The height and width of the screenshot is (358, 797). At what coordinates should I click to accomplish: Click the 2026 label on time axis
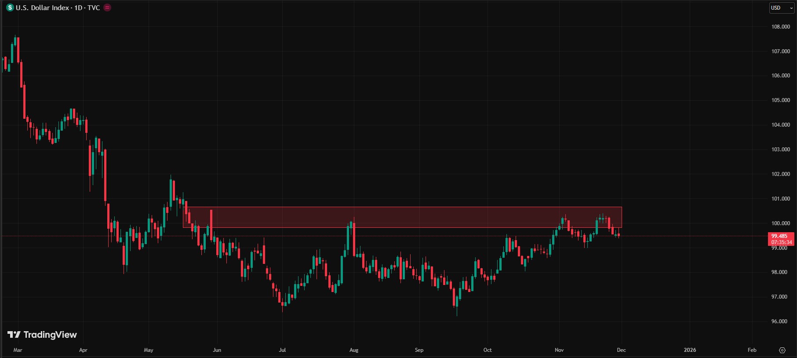(690, 350)
